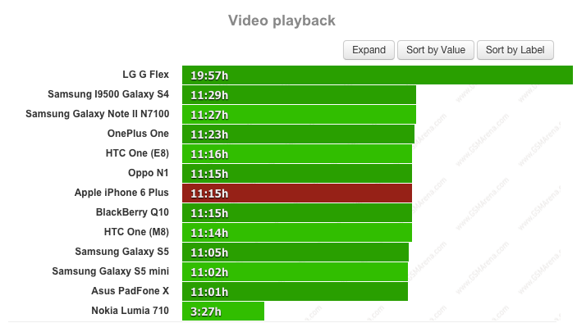The image size is (577, 323).
Task: Click the OnePlus One 11:23h bar
Action: pyautogui.click(x=298, y=134)
